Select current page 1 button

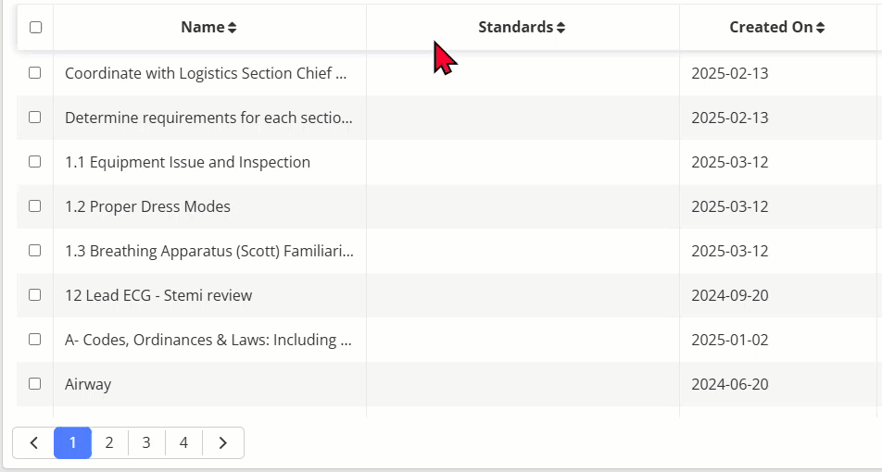point(72,442)
